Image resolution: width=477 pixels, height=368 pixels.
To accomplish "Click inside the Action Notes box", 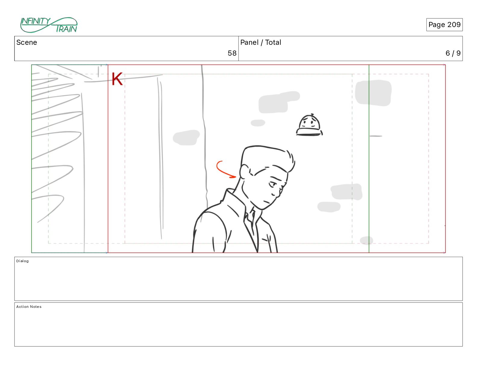I will [238, 324].
